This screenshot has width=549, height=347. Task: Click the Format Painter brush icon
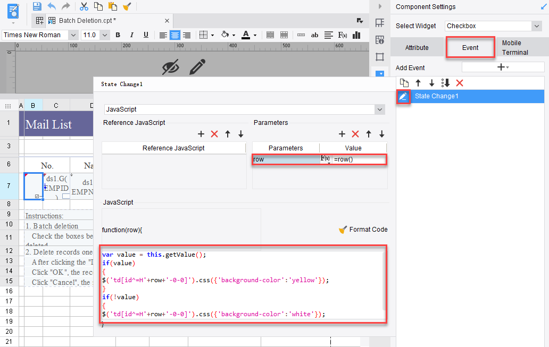pyautogui.click(x=128, y=5)
